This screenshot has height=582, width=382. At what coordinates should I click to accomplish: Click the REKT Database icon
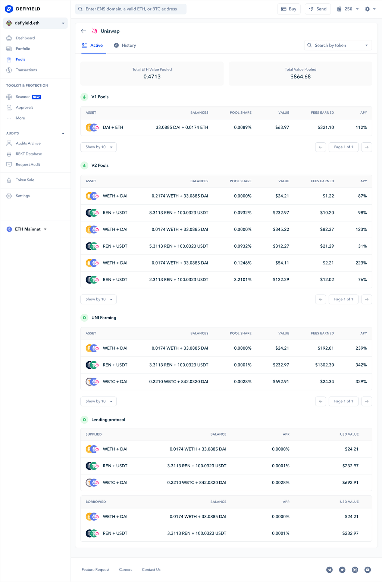coord(9,154)
